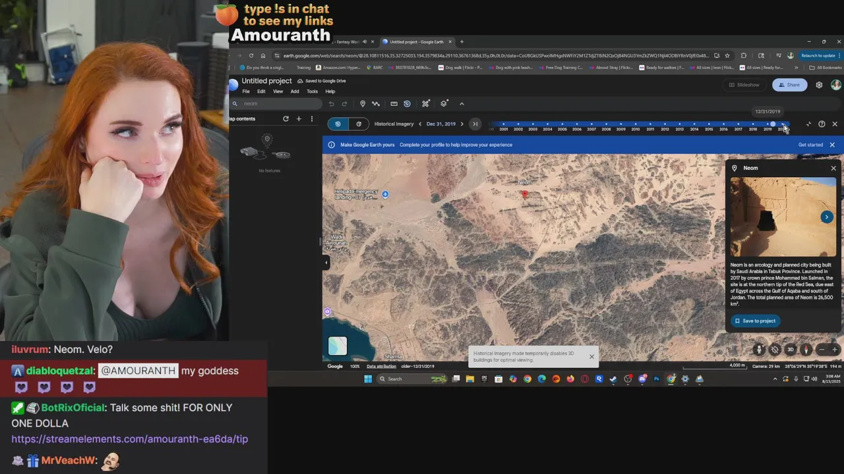Dismiss the 3D buildings disabled notice
Image resolution: width=844 pixels, height=474 pixels.
click(x=591, y=357)
